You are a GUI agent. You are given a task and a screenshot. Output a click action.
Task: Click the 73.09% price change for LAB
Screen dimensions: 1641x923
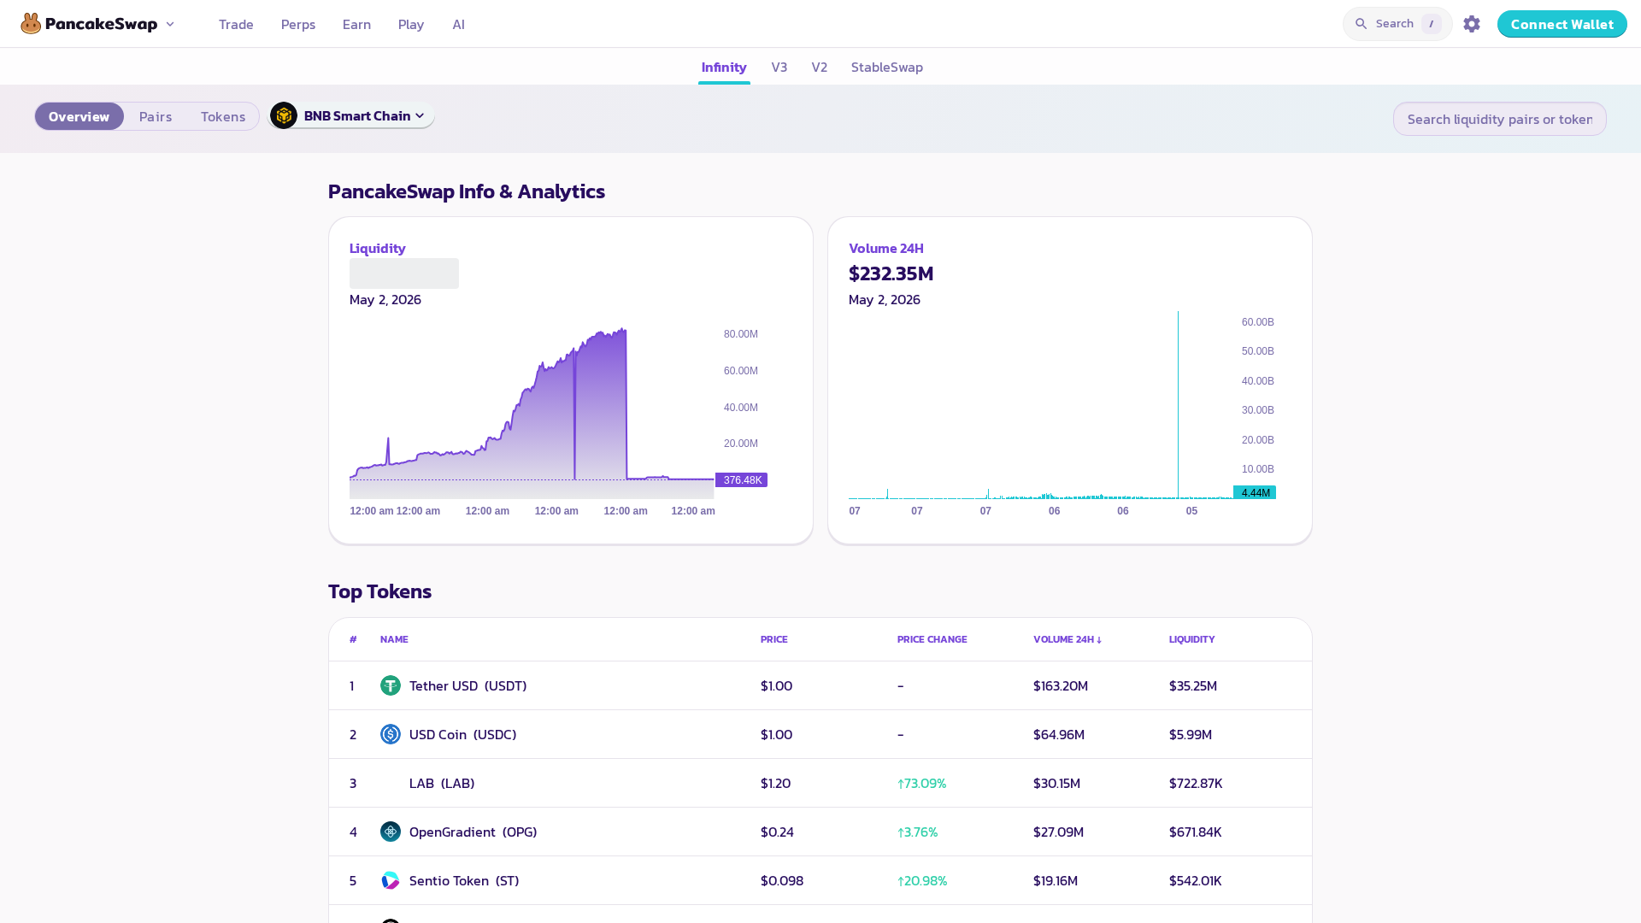point(922,783)
